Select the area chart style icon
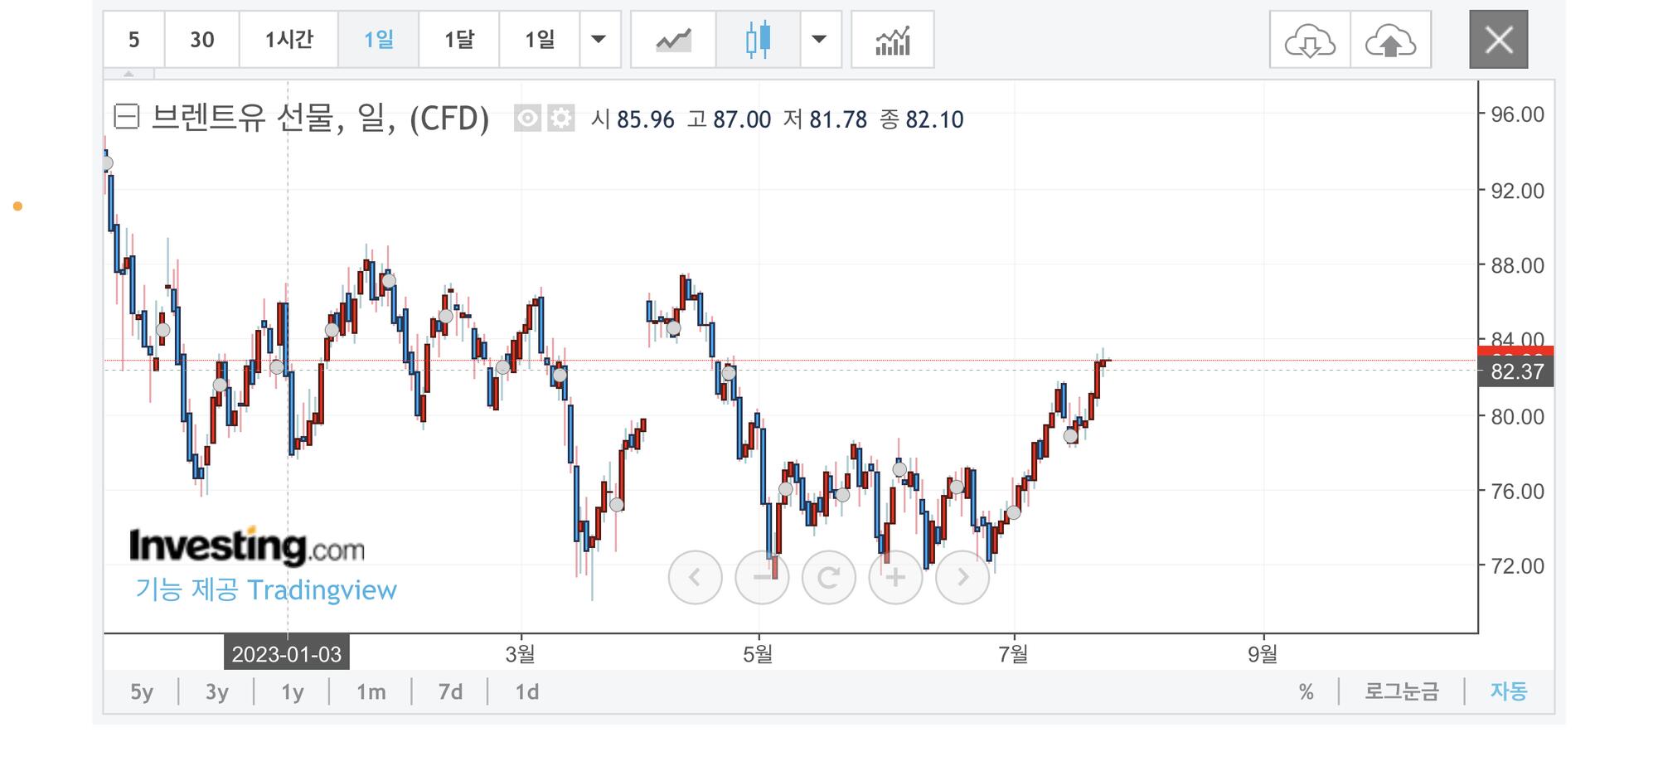 coord(673,40)
